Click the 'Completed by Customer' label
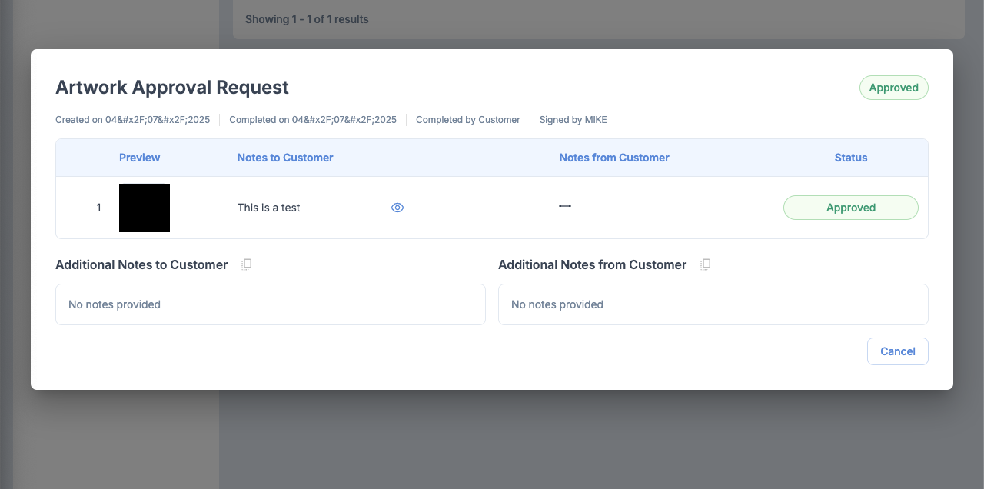The image size is (984, 489). (x=467, y=120)
